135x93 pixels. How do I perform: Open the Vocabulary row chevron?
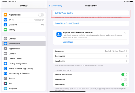(127, 61)
